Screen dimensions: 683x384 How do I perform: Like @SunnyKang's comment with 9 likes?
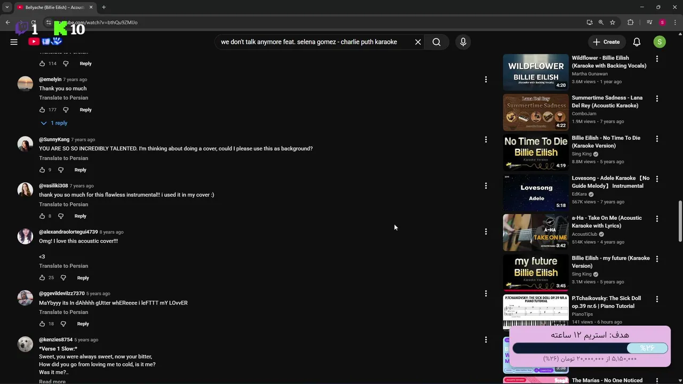(x=42, y=170)
